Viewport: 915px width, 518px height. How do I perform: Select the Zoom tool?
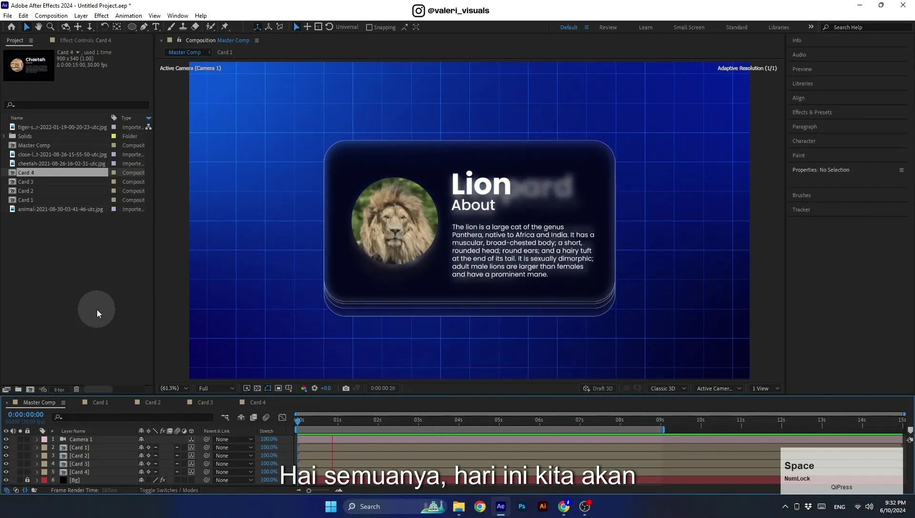51,27
